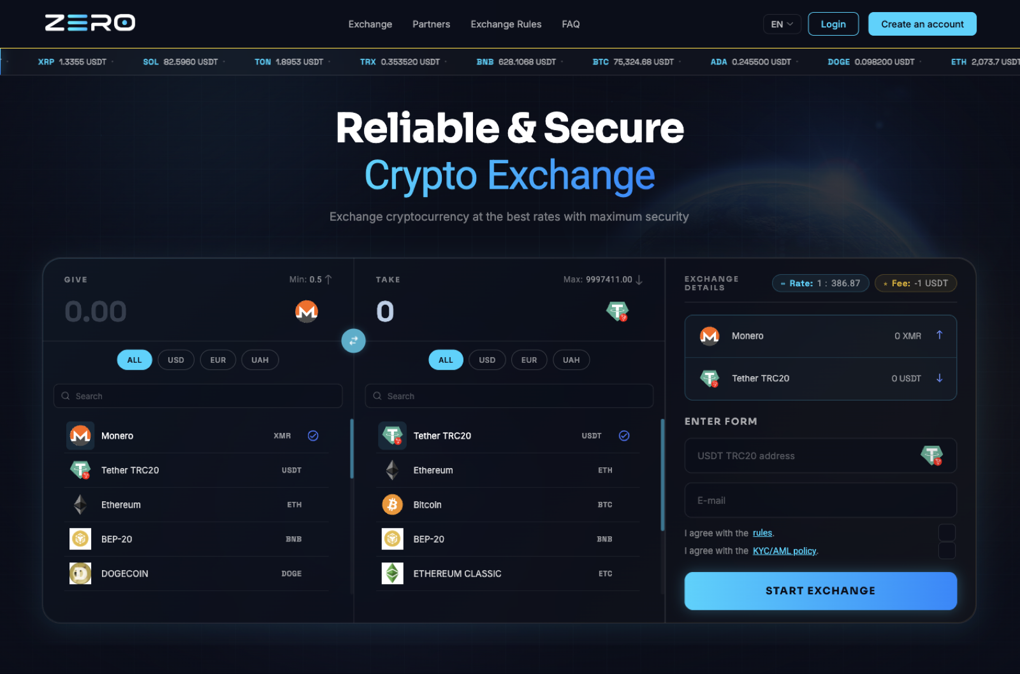Click the Ethereum coin icon in the Take list

click(x=393, y=470)
